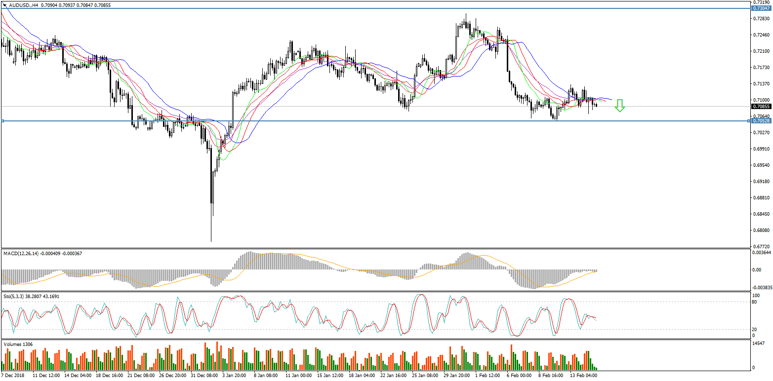Click the MACD scale value 0.003644
773x381 pixels.
point(761,253)
